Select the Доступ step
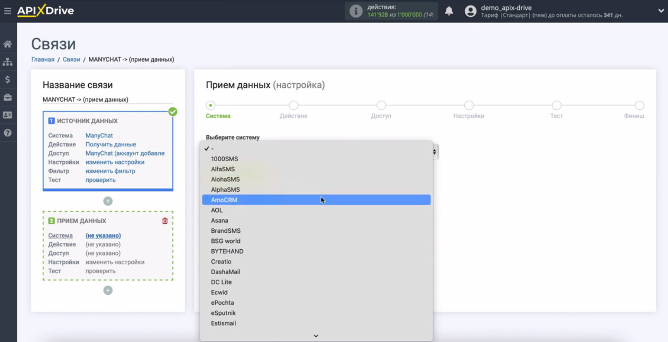This screenshot has width=668, height=342. [381, 105]
